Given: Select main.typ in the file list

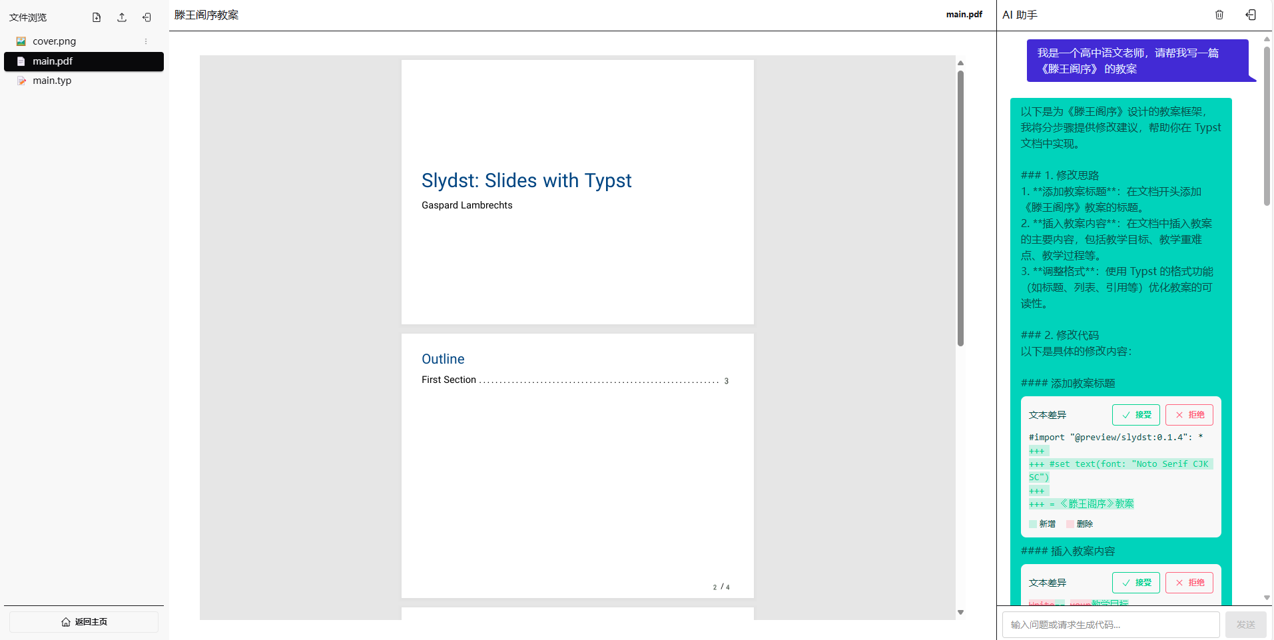Looking at the screenshot, I should [x=52, y=81].
